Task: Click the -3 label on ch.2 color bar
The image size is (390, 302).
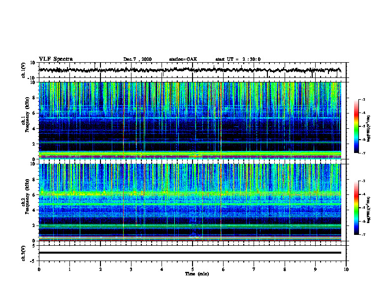Action: [x=363, y=181]
